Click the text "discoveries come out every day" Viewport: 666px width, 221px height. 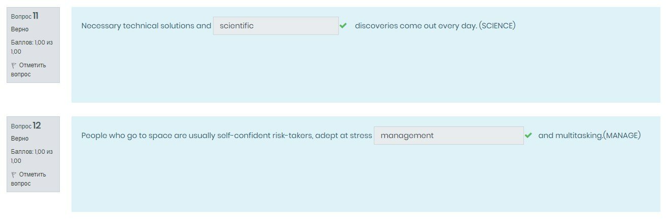415,26
